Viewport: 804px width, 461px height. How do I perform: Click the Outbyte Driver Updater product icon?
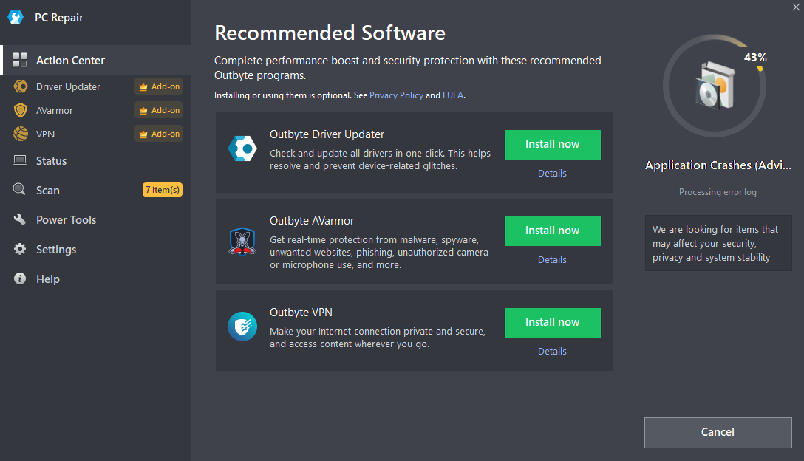242,148
